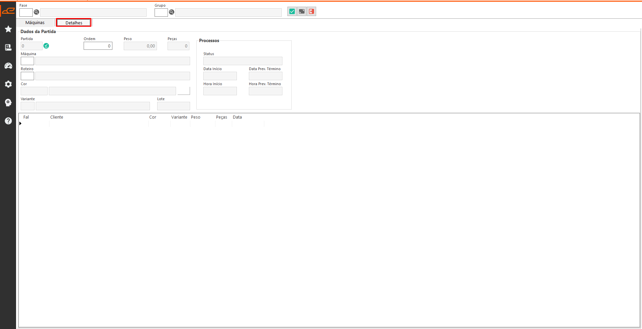
Task: Open the favorites star in sidebar
Action: pos(8,29)
